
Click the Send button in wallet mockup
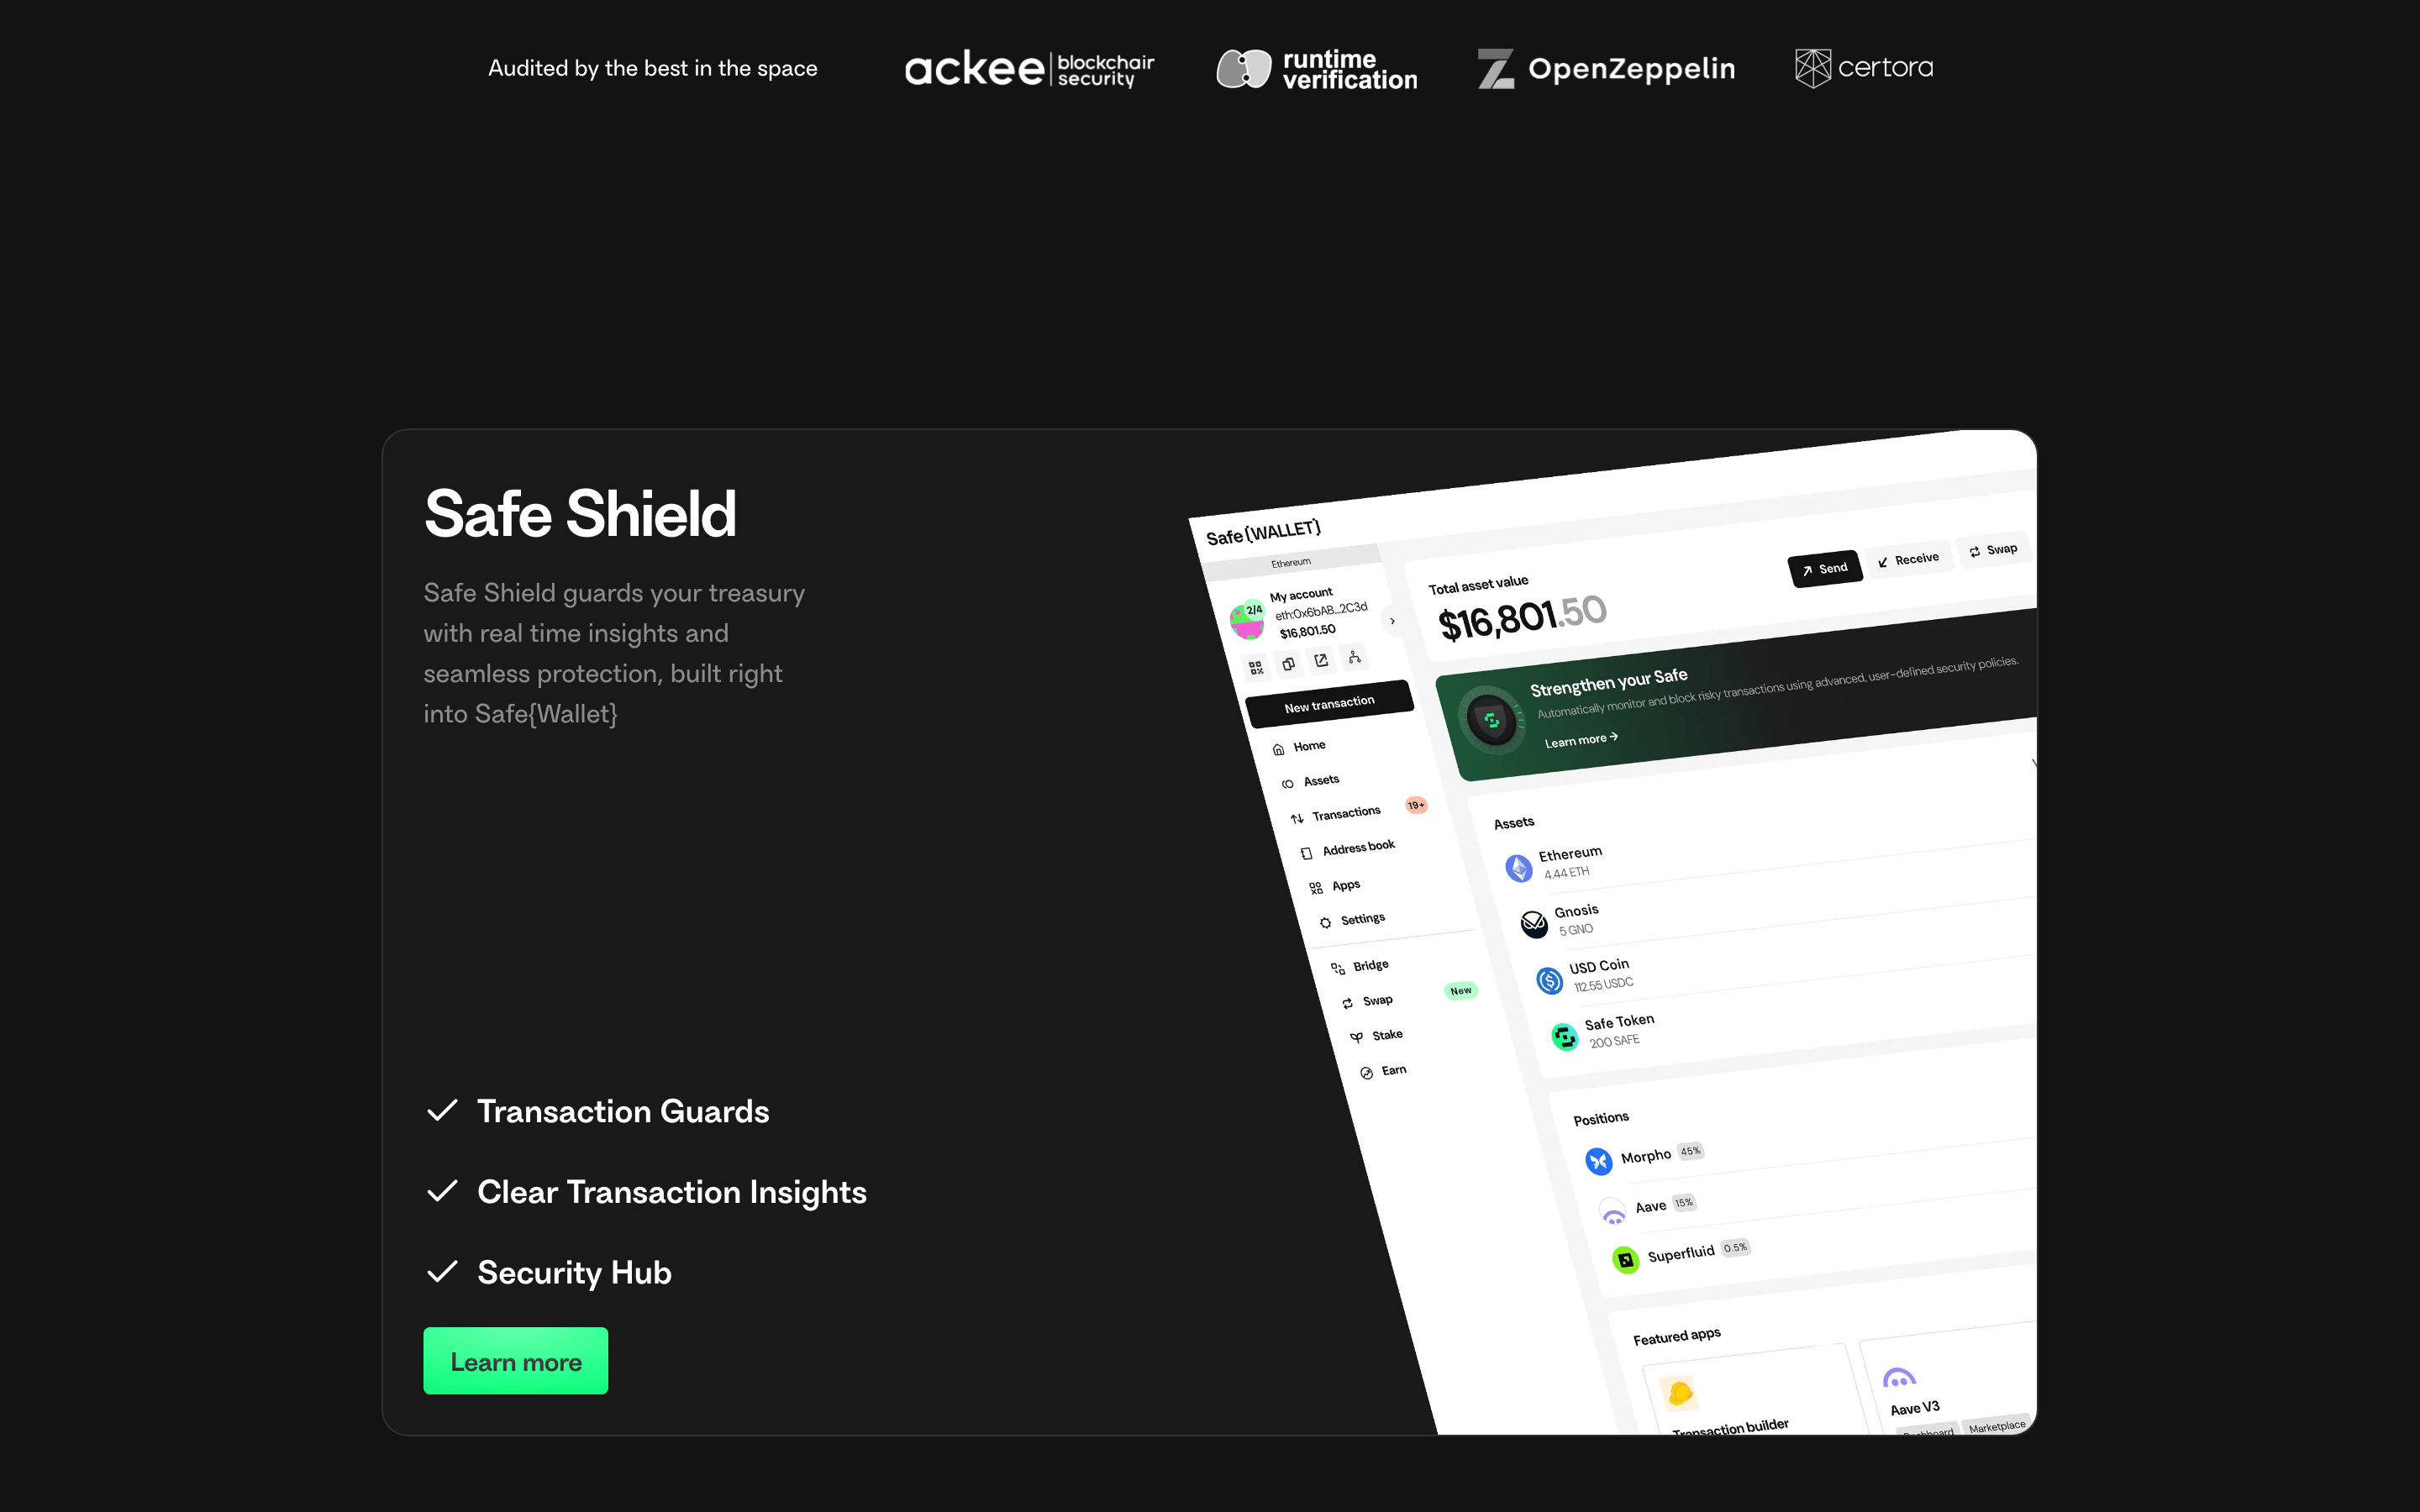point(1825,569)
